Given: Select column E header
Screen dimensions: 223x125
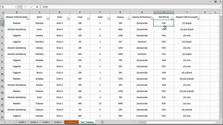Looking at the screenshot, I should pyautogui.click(x=80, y=12).
